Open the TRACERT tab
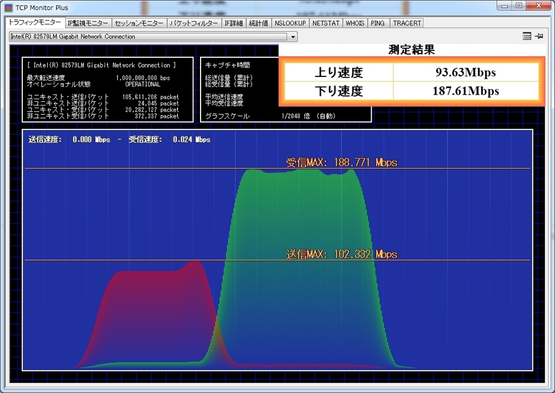 tap(406, 23)
